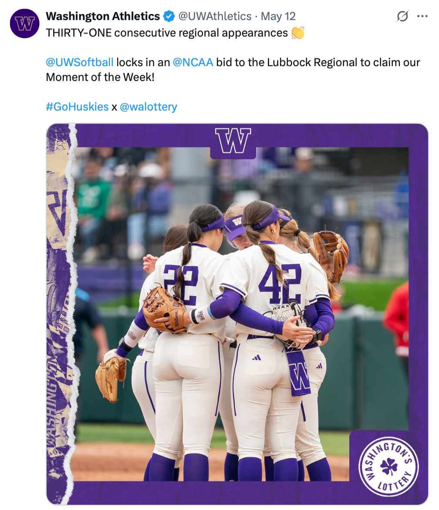Click the #GoHuskies hashtag
Screen dimensions: 439x510
pos(77,107)
